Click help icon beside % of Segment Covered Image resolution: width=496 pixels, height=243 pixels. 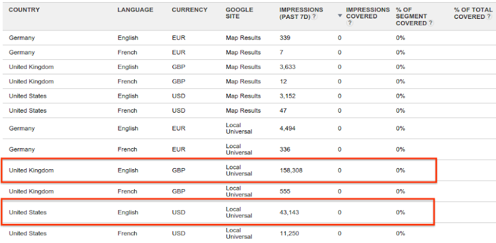coord(431,23)
